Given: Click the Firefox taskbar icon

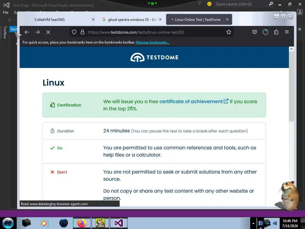Looking at the screenshot, I should coord(82,223).
